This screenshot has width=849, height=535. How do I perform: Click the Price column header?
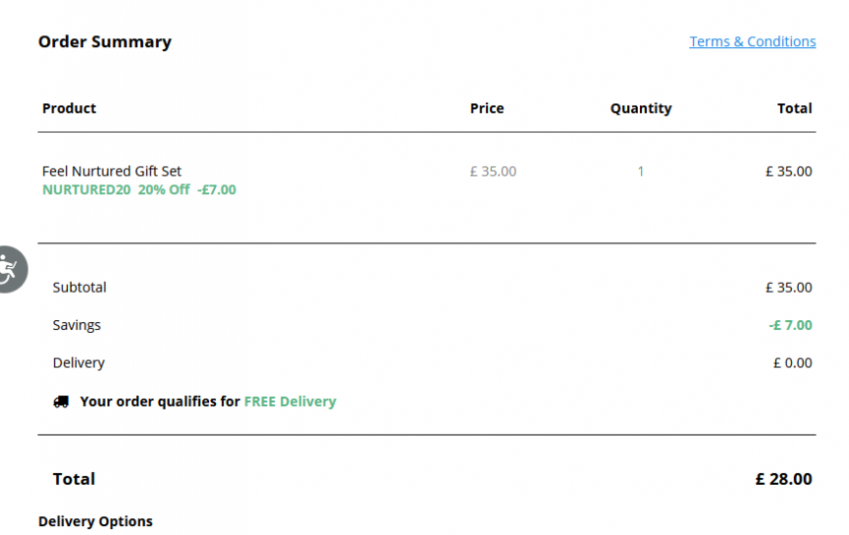487,108
